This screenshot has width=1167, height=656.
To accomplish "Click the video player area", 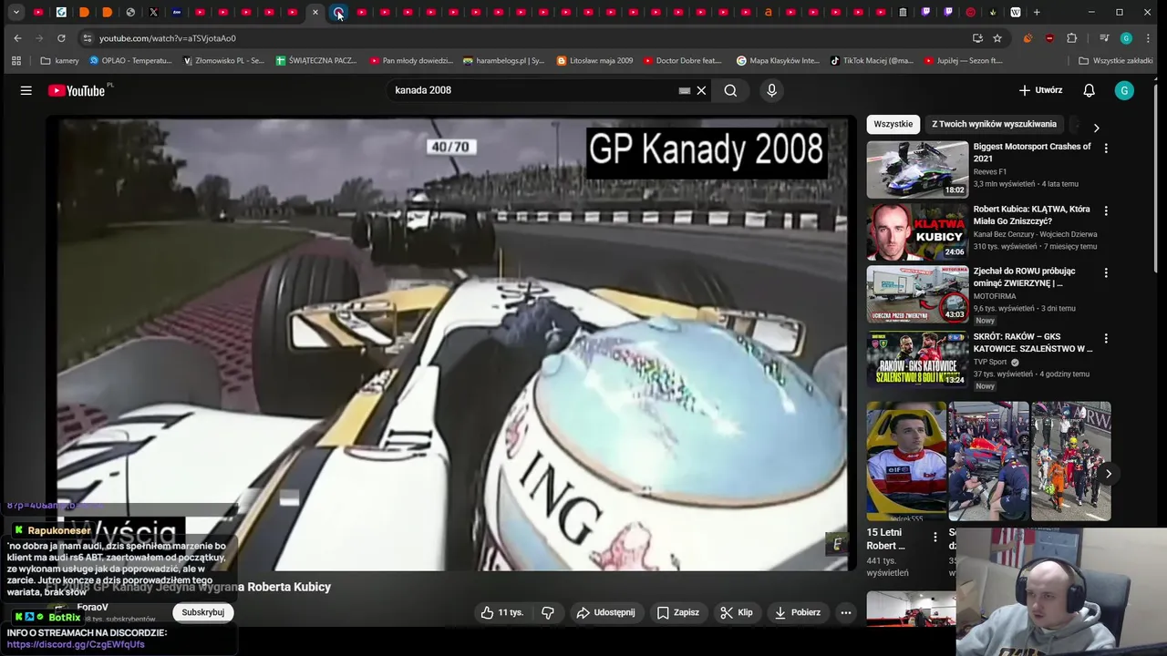I will coord(452,343).
